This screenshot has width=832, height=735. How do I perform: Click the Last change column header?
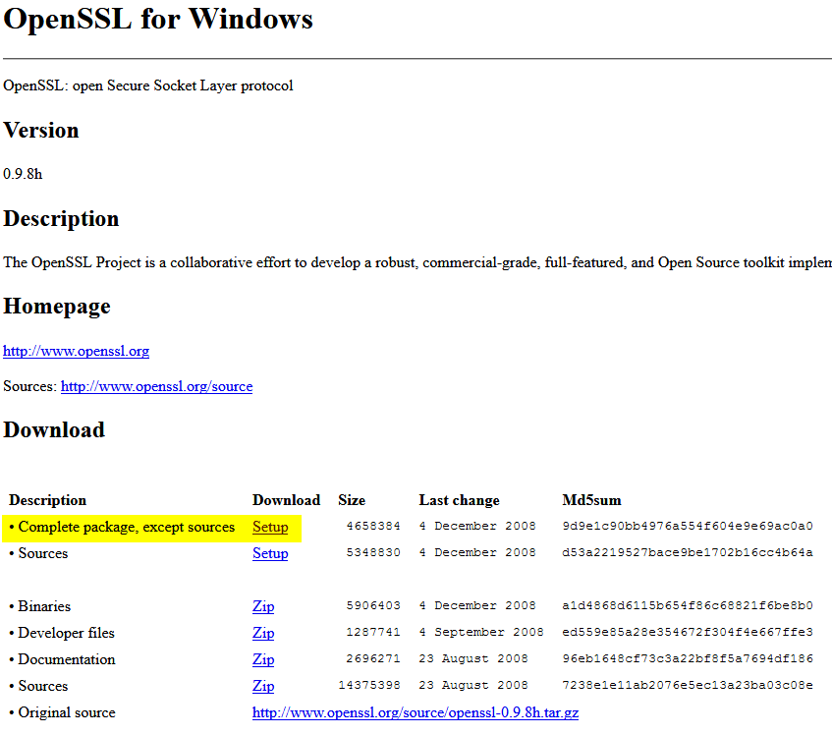pos(459,500)
